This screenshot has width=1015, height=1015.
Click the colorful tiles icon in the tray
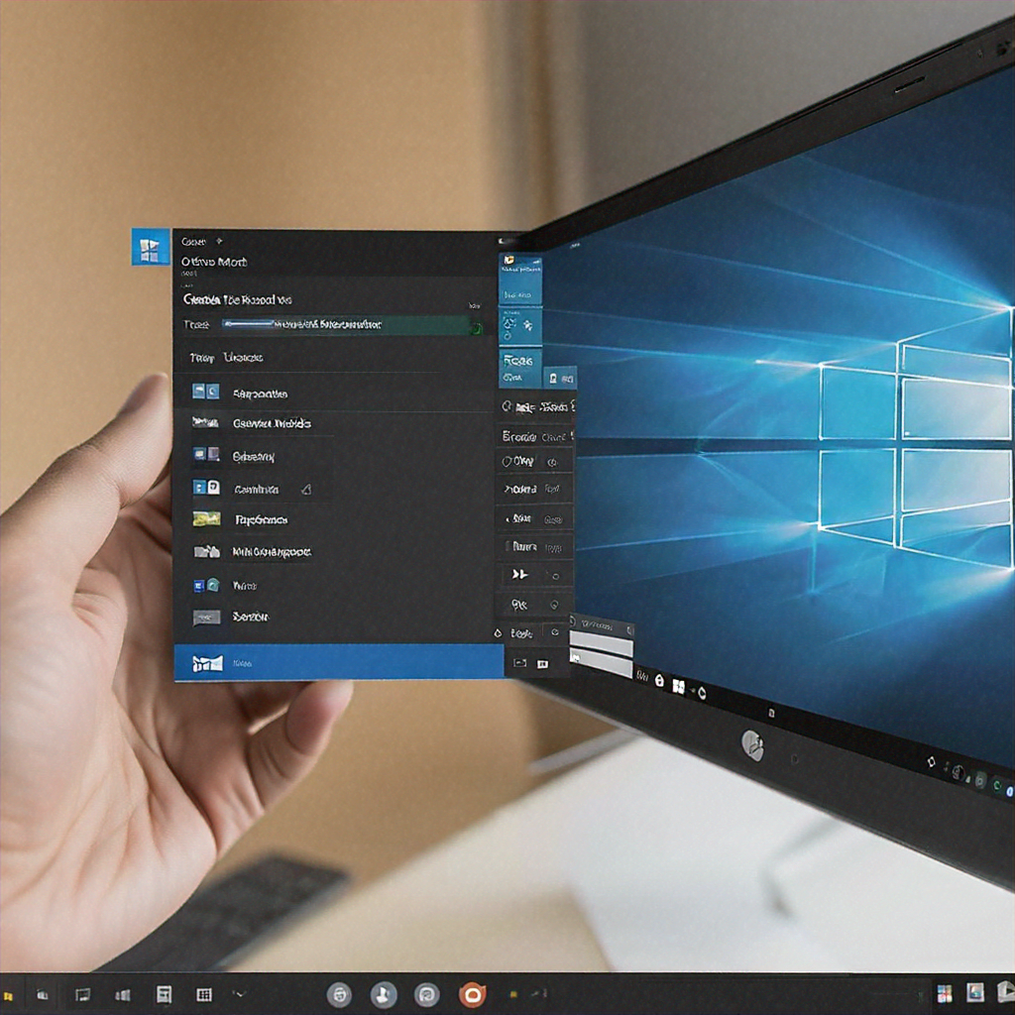coord(945,993)
